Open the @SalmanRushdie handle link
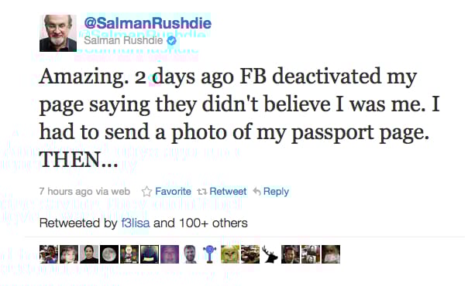475x286 pixels. click(x=147, y=23)
